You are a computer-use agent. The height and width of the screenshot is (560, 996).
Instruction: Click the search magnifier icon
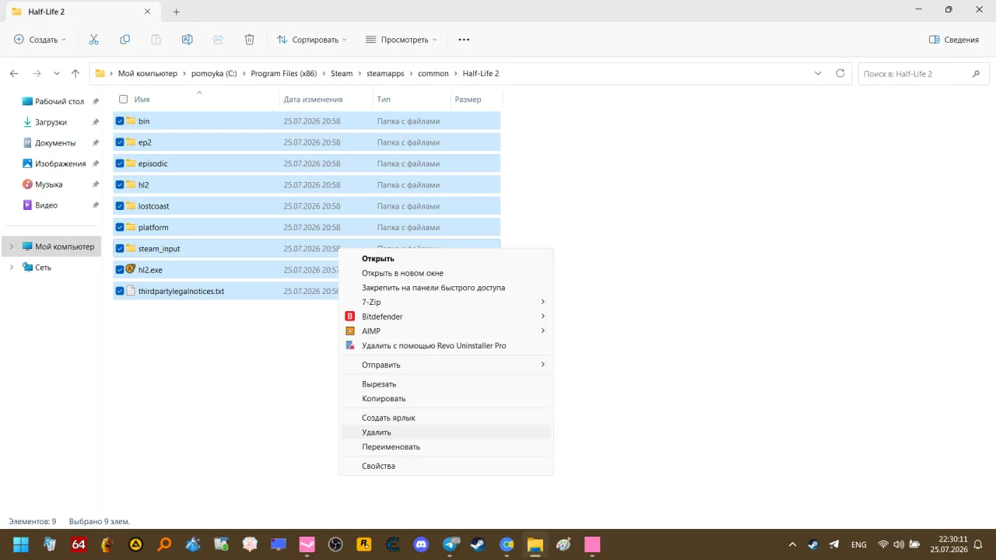coord(976,74)
